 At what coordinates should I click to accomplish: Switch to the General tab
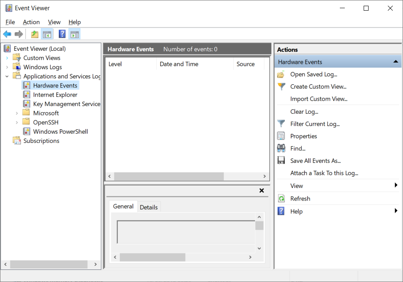coord(123,206)
